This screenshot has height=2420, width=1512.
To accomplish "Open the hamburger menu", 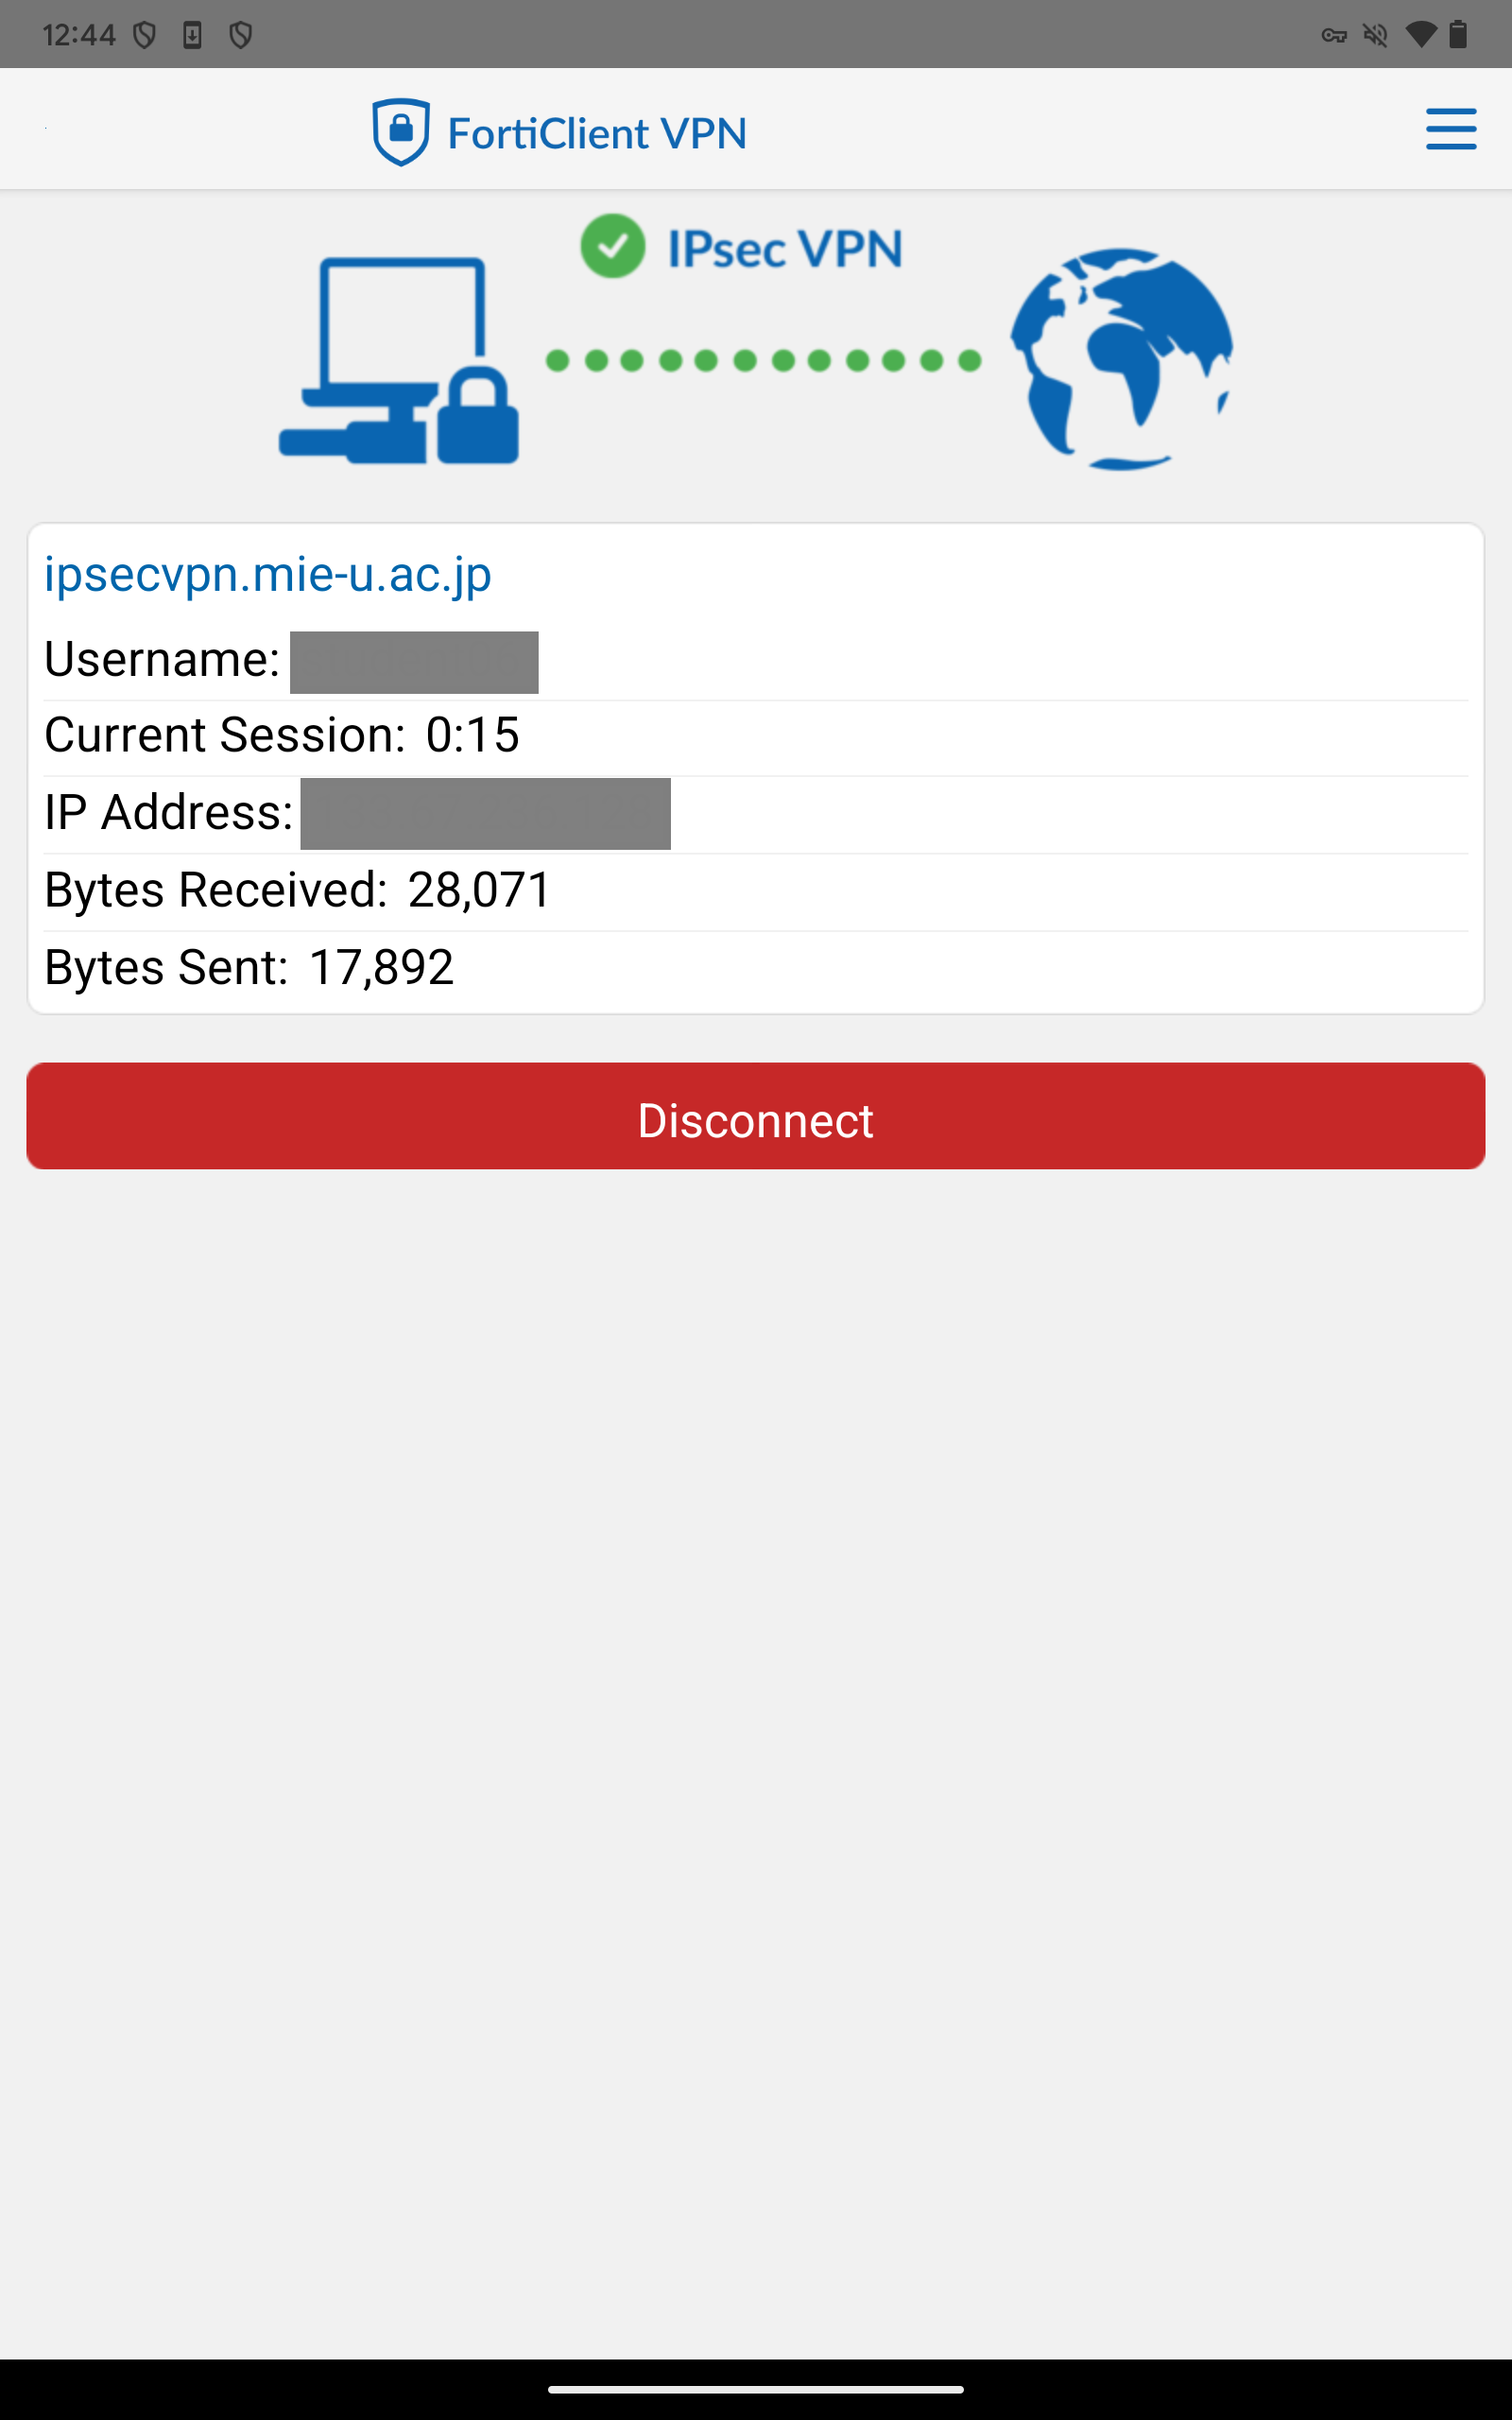I will pyautogui.click(x=1450, y=129).
